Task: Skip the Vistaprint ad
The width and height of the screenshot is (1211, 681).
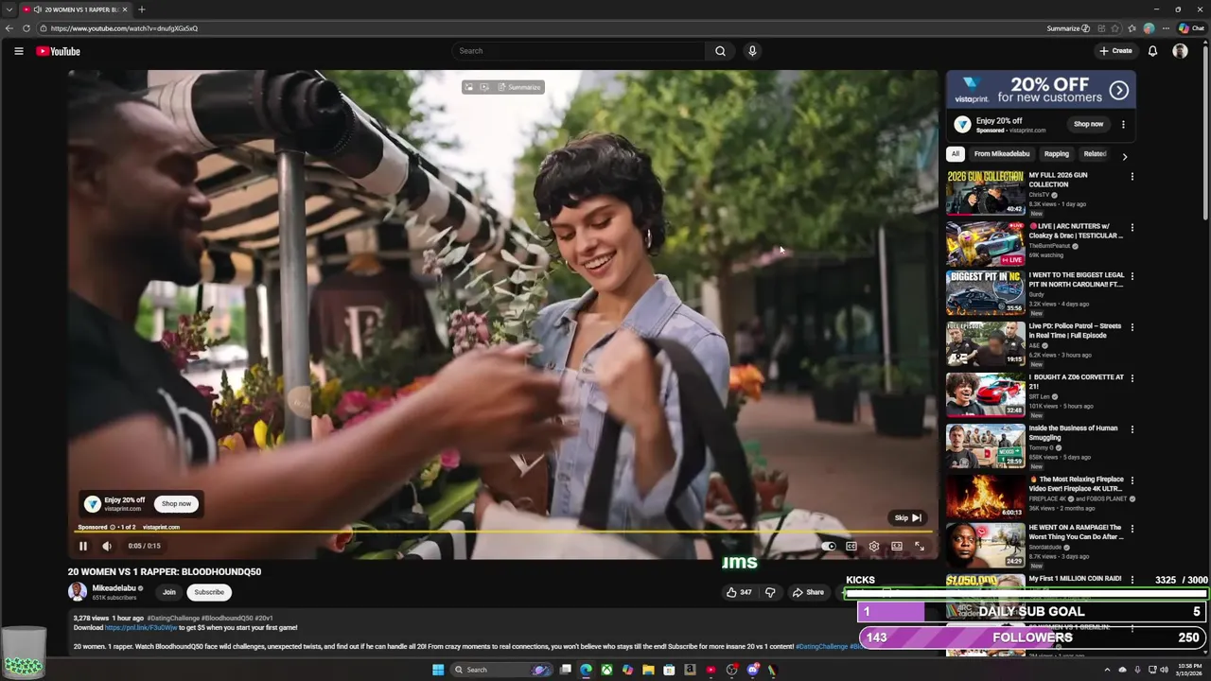Action: point(907,517)
